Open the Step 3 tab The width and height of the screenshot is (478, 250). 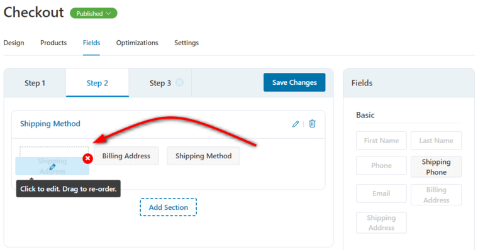(x=160, y=83)
